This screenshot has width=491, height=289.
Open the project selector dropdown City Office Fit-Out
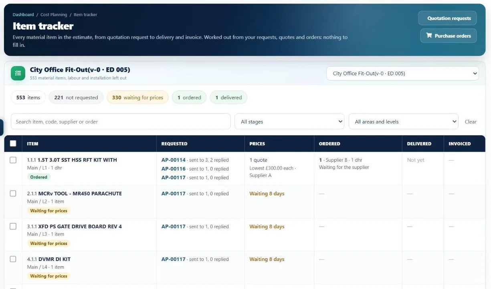click(403, 73)
